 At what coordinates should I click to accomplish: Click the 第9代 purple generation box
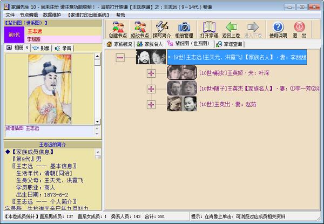(x=14, y=35)
